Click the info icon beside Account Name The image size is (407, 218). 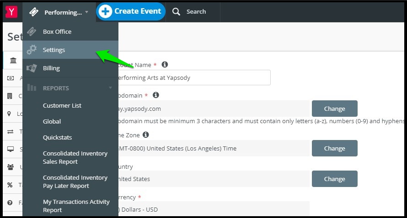tap(165, 64)
